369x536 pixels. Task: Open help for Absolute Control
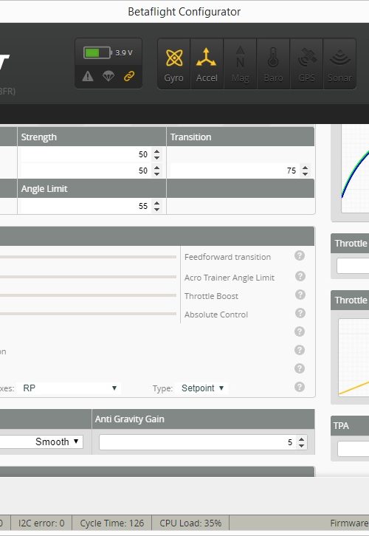coord(300,313)
